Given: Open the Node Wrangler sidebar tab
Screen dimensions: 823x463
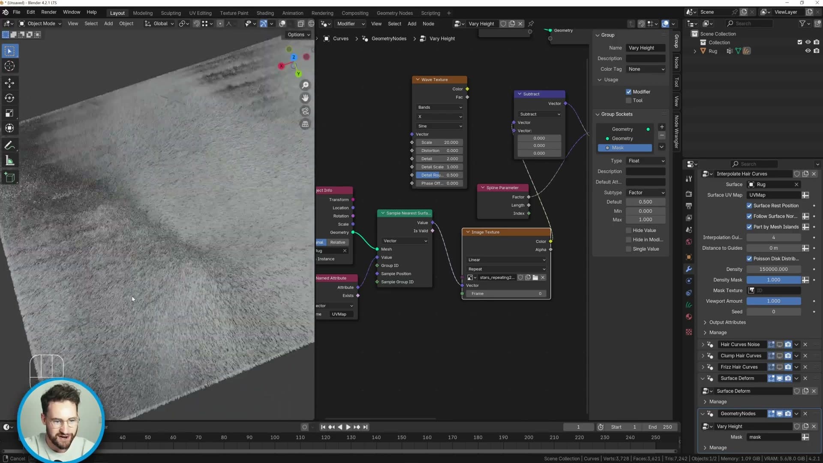Looking at the screenshot, I should point(676,132).
